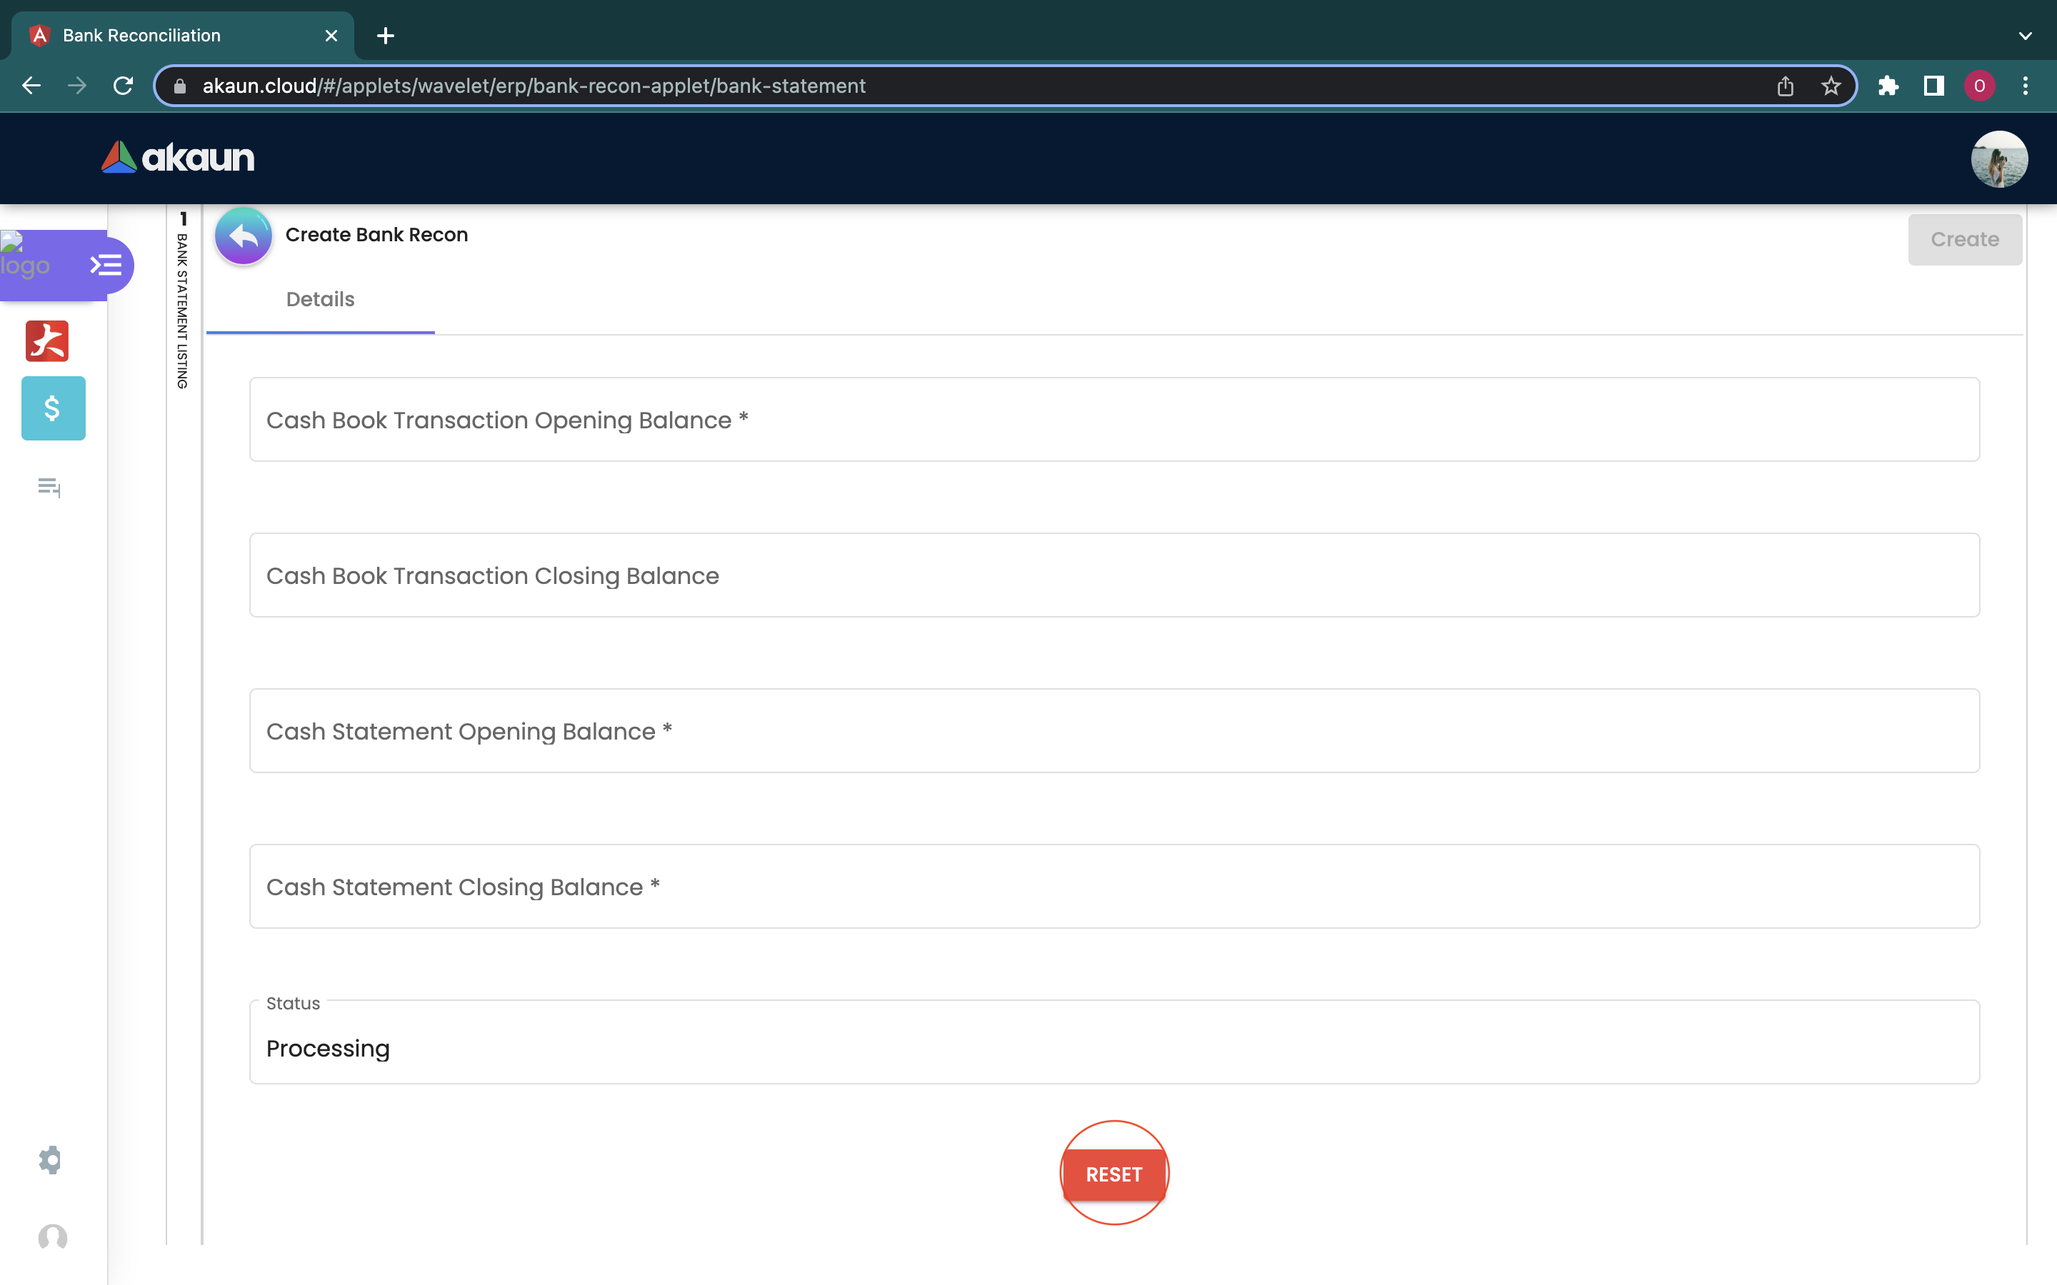This screenshot has width=2057, height=1285.
Task: Open the browser extensions puzzle icon
Action: click(x=1888, y=86)
